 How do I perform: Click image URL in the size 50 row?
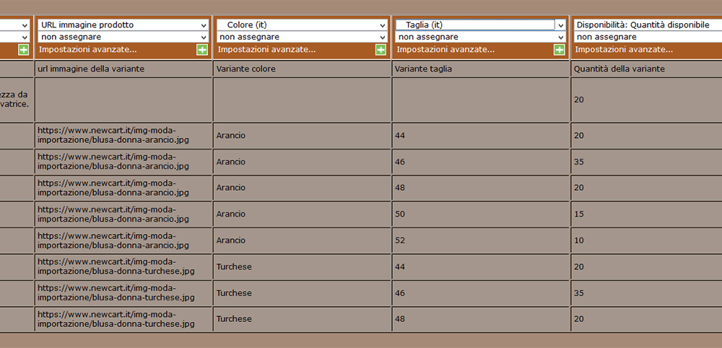coord(113,214)
